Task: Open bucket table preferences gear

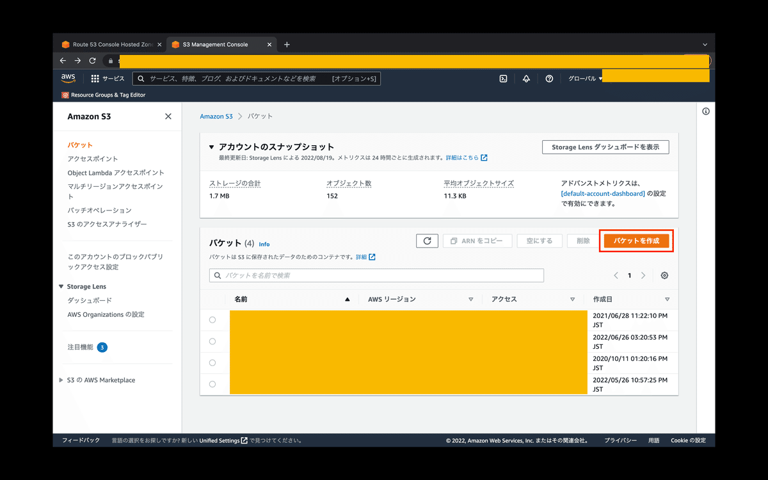Action: (x=664, y=275)
